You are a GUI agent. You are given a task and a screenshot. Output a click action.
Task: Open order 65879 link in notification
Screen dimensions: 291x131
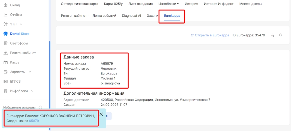(34, 121)
